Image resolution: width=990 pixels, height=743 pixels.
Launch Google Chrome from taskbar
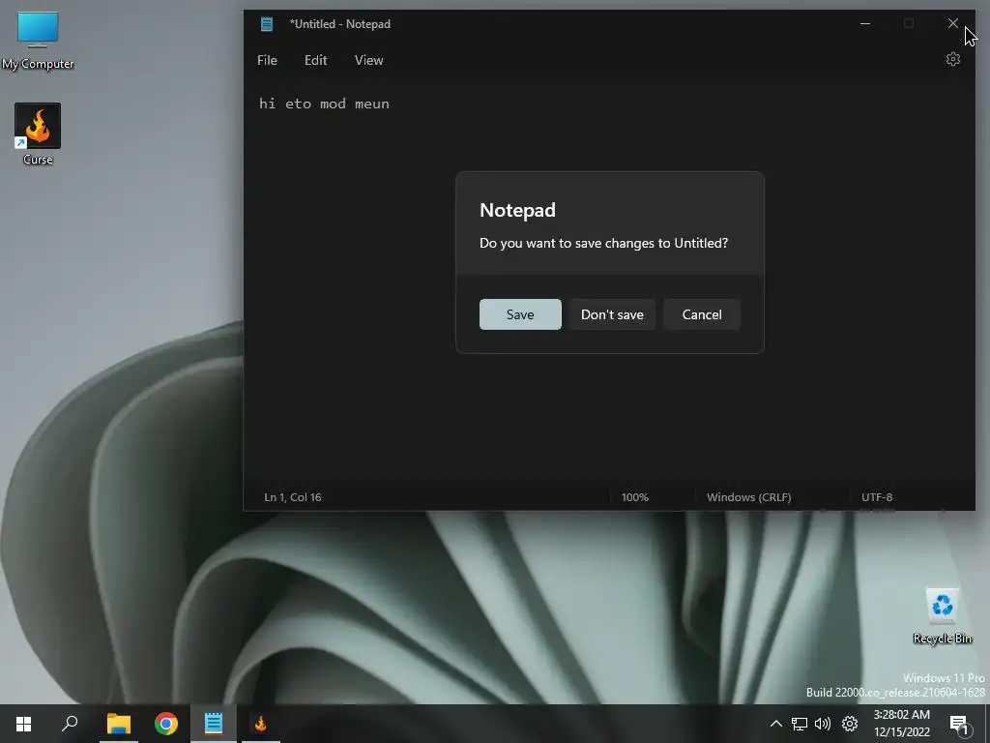pyautogui.click(x=166, y=724)
